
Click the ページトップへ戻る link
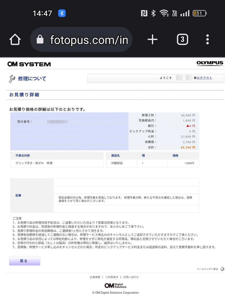pyautogui.click(x=207, y=269)
